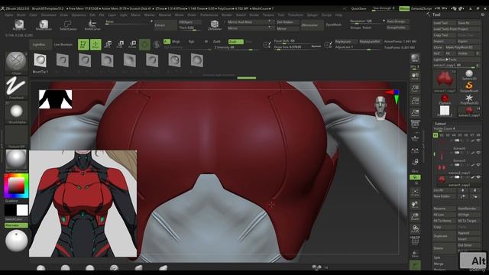Click the QuickSave button
The height and width of the screenshot is (275, 489).
358,8
